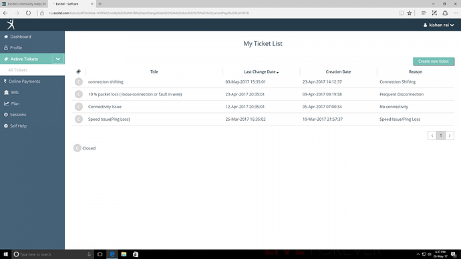Open the Connectivity Issue ticket
Image resolution: width=461 pixels, height=259 pixels.
[x=105, y=107]
